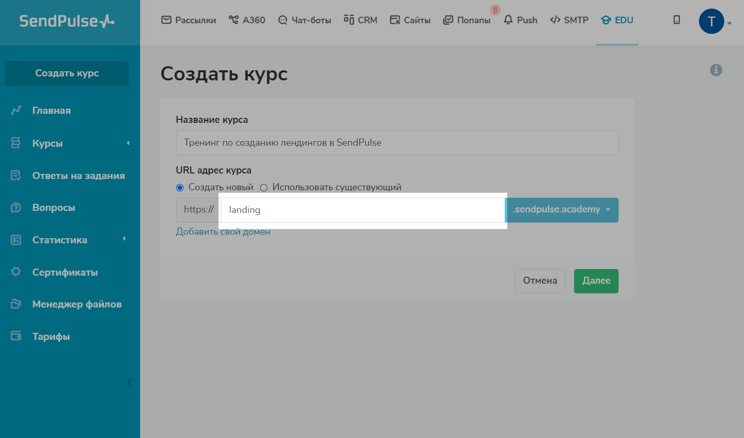Viewport: 744px width, 438px height.
Task: Click the Добавить свой домен link
Action: [223, 232]
